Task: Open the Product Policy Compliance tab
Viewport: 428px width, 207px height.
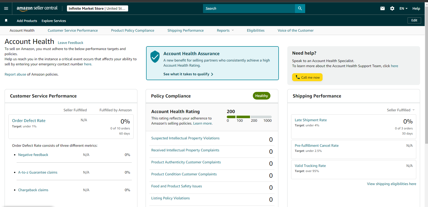Action: [x=133, y=30]
